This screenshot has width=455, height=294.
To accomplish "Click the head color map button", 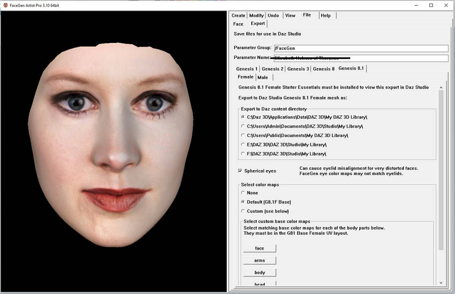I will [x=259, y=283].
